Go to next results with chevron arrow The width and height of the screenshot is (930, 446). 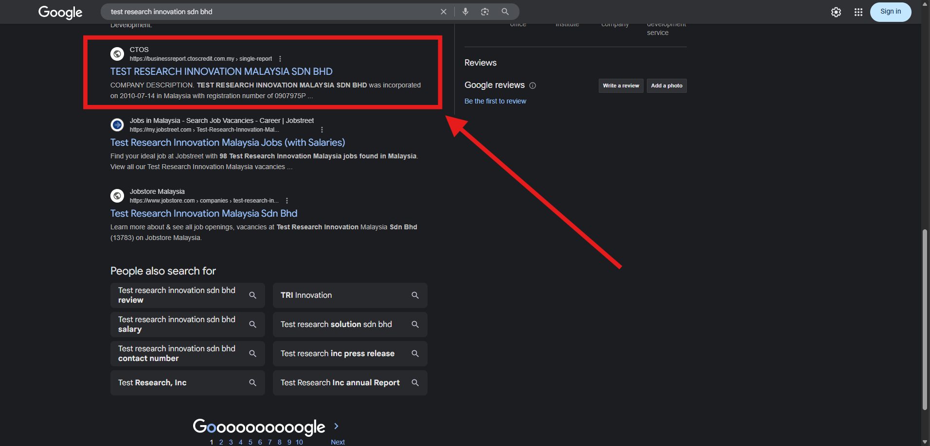click(336, 426)
